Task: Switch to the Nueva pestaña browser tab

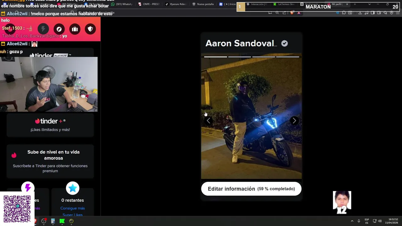Action: pyautogui.click(x=203, y=4)
